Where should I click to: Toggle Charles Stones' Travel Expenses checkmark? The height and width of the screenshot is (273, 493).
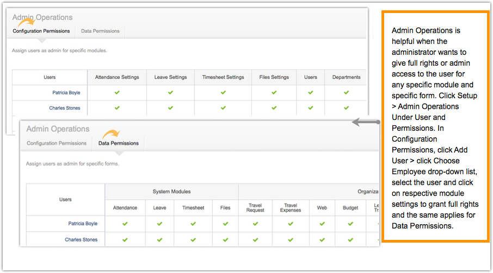[291, 239]
